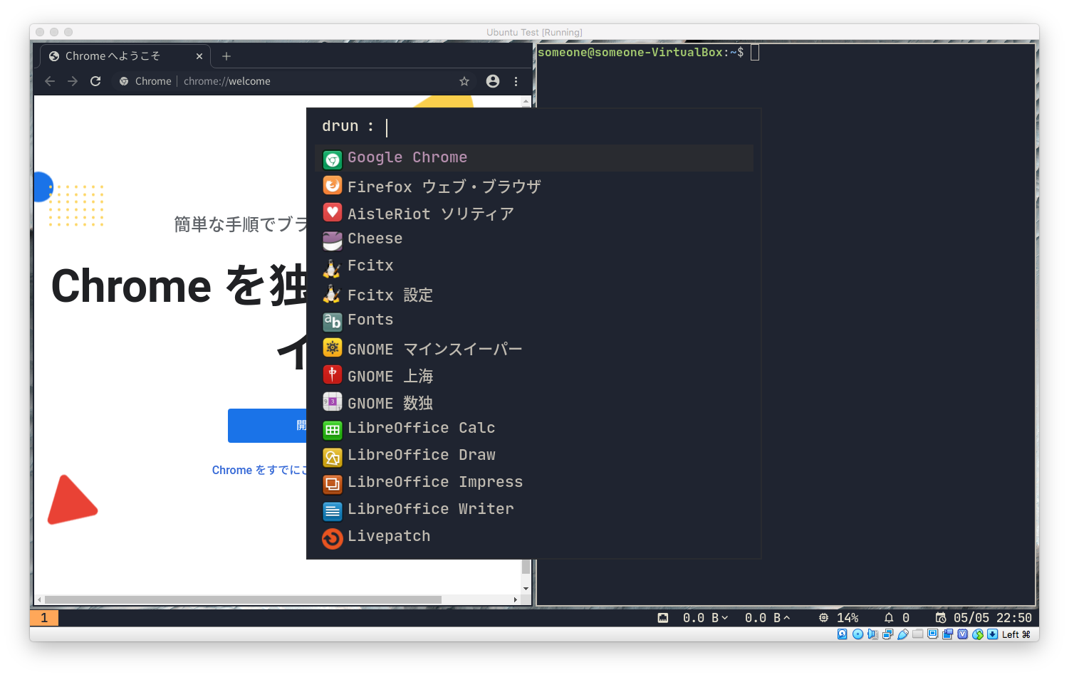Click the '14%' CPU usage value

point(848,618)
